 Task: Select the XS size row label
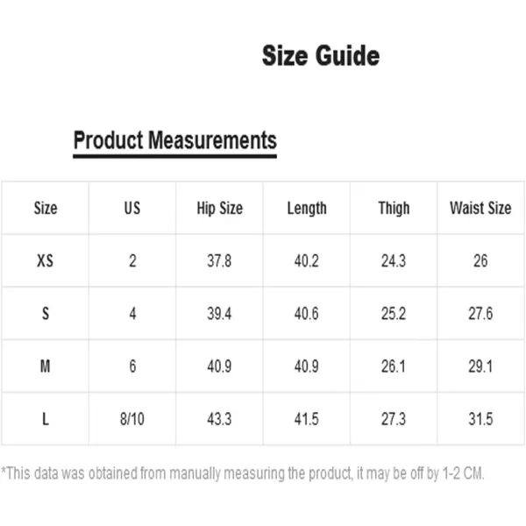[46, 261]
